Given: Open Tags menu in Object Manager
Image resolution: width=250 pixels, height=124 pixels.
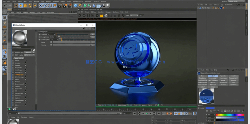Looking at the screenshot, I should click(x=222, y=5).
